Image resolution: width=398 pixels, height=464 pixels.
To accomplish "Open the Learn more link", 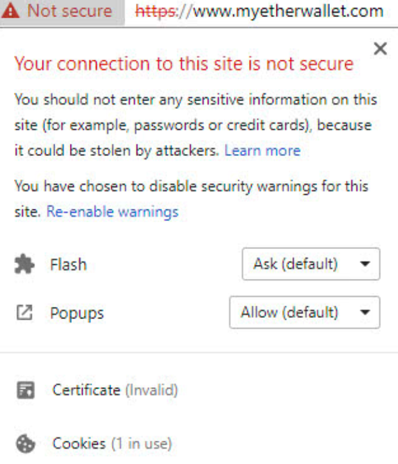I will pos(262,150).
